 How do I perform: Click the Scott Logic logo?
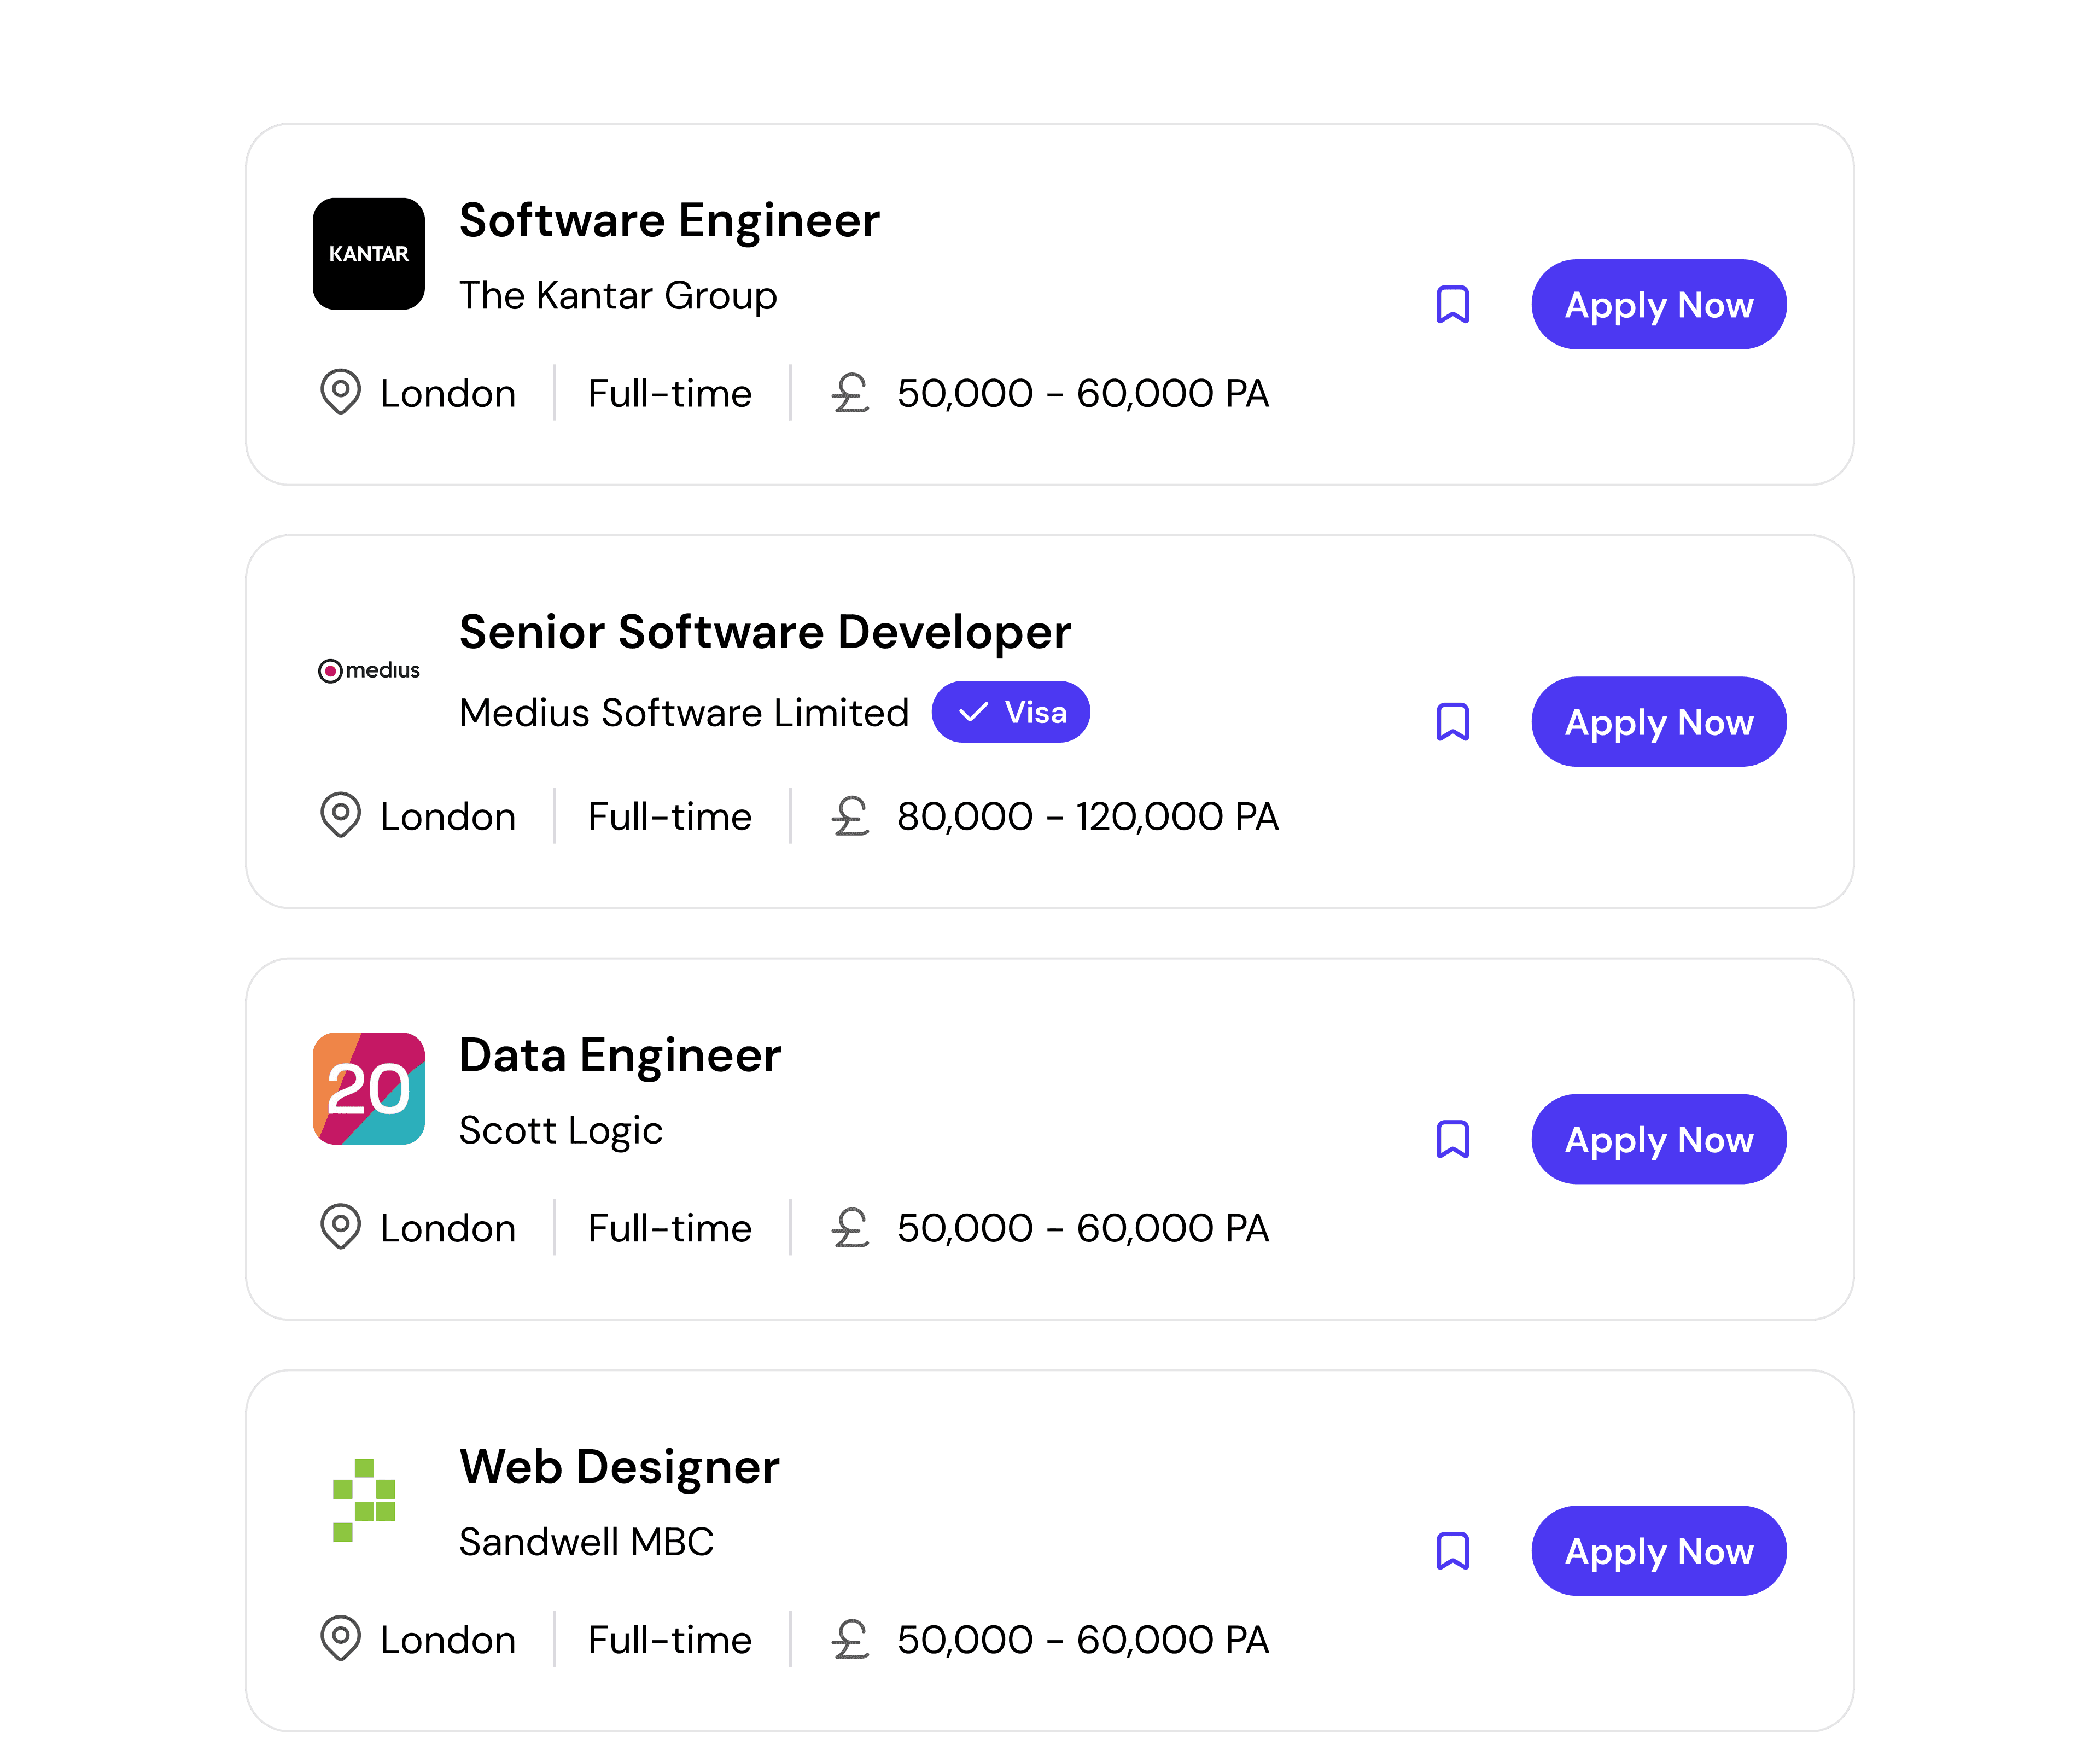click(x=369, y=1088)
